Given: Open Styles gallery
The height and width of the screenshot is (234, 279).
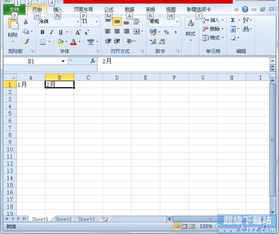Looking at the screenshot, I should tap(191, 29).
